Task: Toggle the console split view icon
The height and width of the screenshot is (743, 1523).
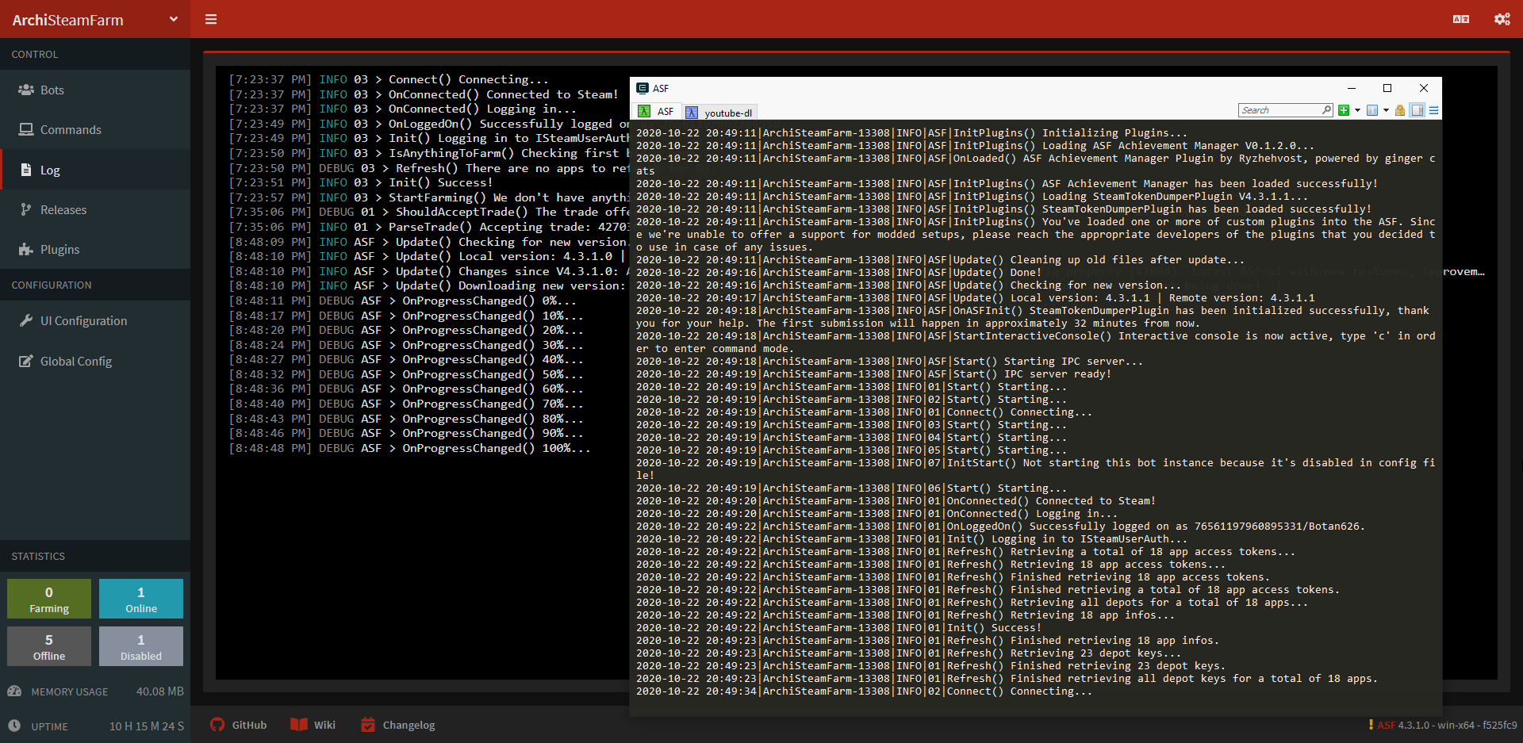Action: 1418,111
